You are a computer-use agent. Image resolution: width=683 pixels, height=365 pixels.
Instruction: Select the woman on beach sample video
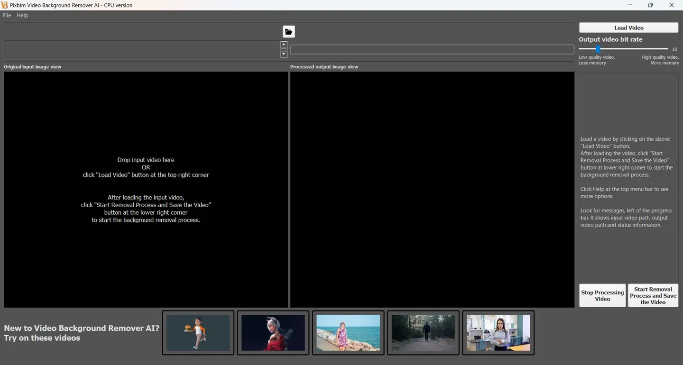(x=348, y=333)
